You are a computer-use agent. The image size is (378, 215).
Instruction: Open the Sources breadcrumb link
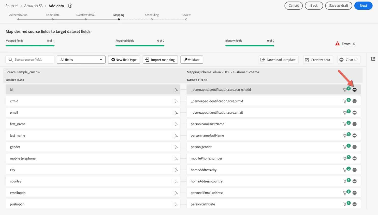tap(12, 6)
